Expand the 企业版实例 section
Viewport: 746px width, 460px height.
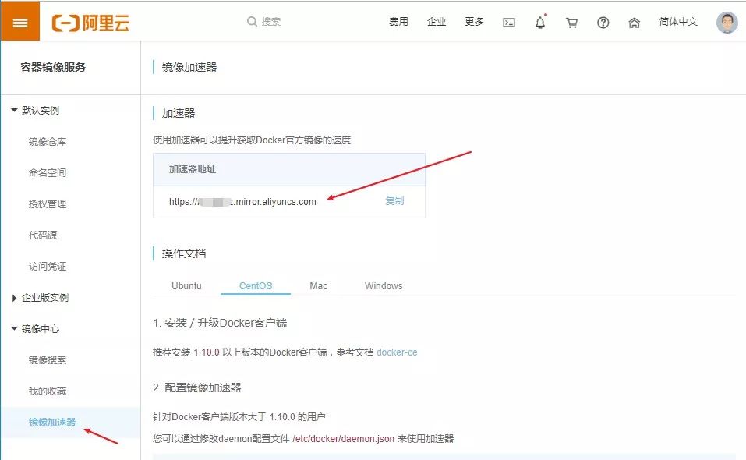[x=14, y=298]
